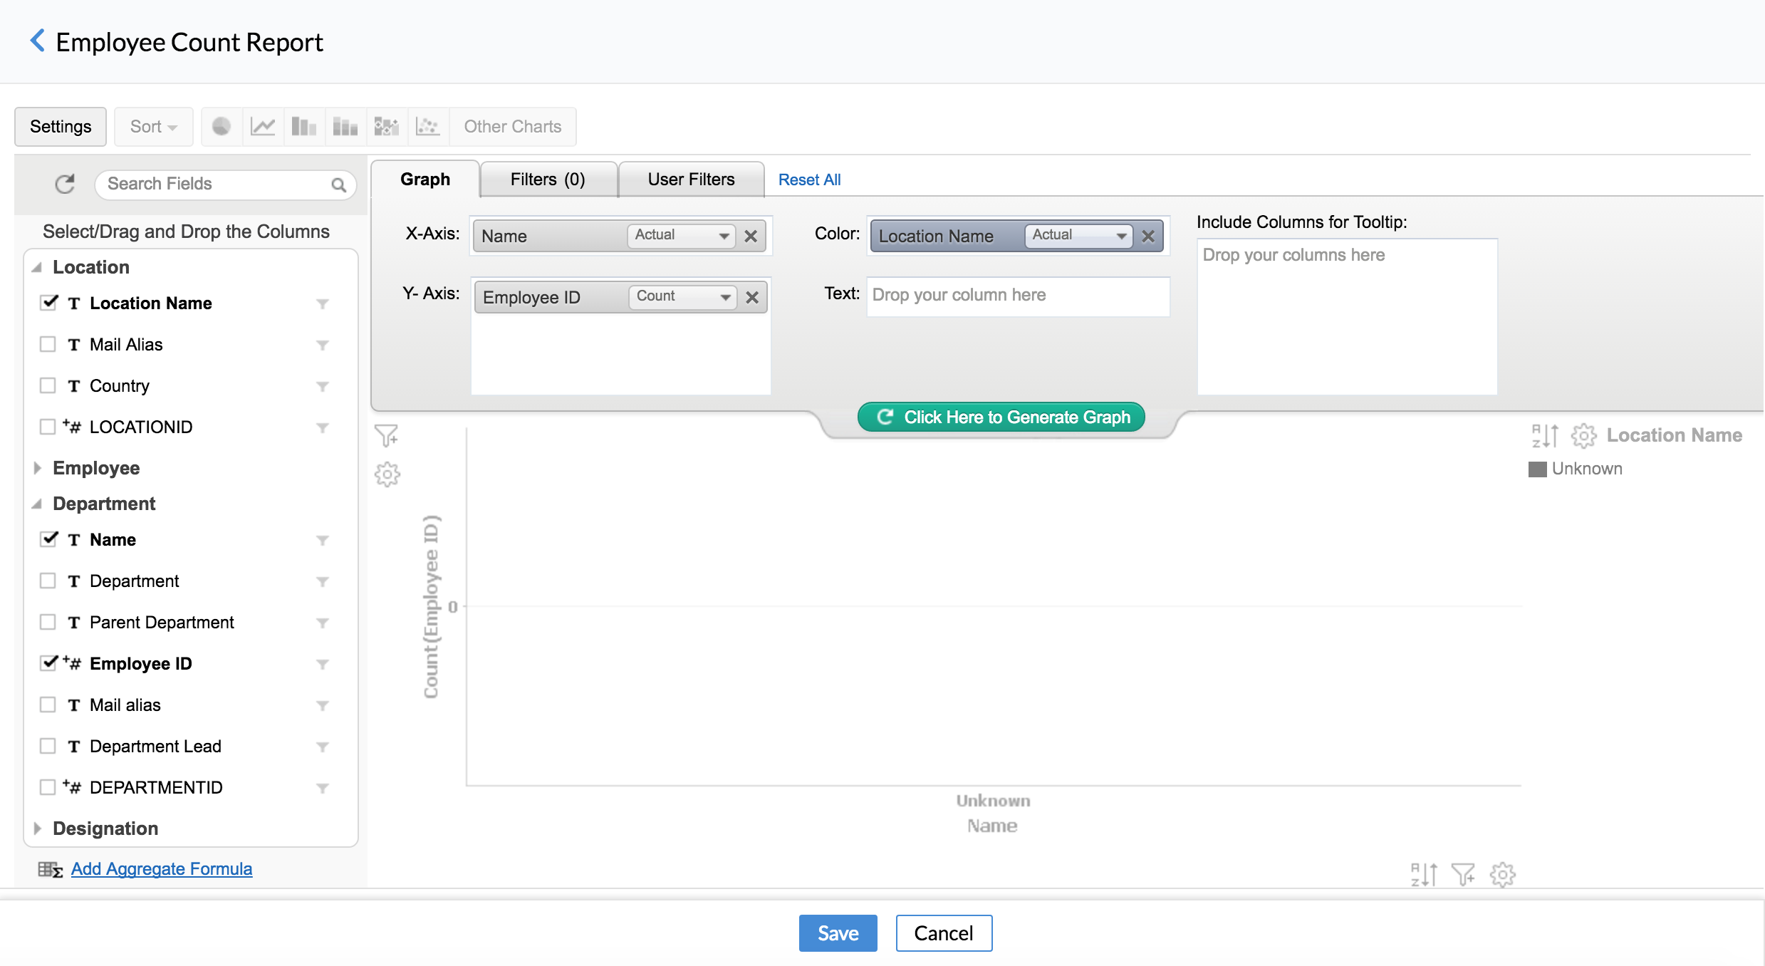Click the legend sort icon beside Location Name
The width and height of the screenshot is (1765, 966).
(x=1545, y=435)
